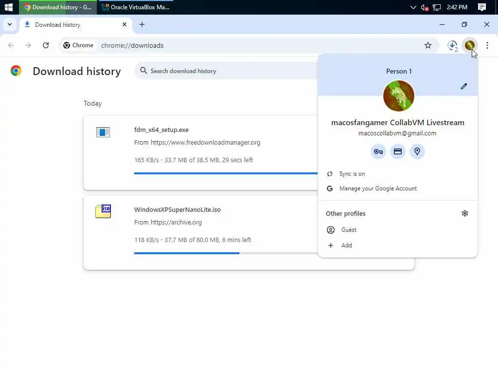
Task: Click the macosfangamer CollabVM Livestream name
Action: 398,122
